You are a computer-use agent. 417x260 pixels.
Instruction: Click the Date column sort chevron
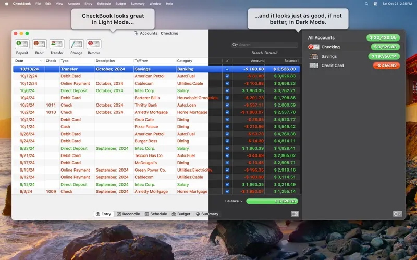(41, 61)
